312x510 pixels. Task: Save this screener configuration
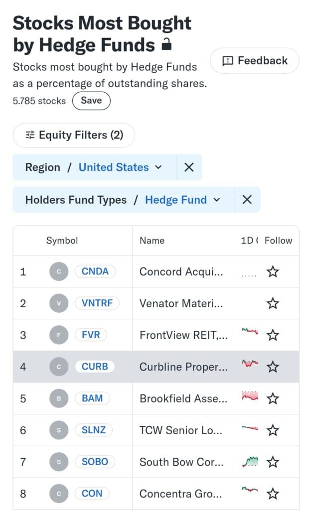click(91, 101)
